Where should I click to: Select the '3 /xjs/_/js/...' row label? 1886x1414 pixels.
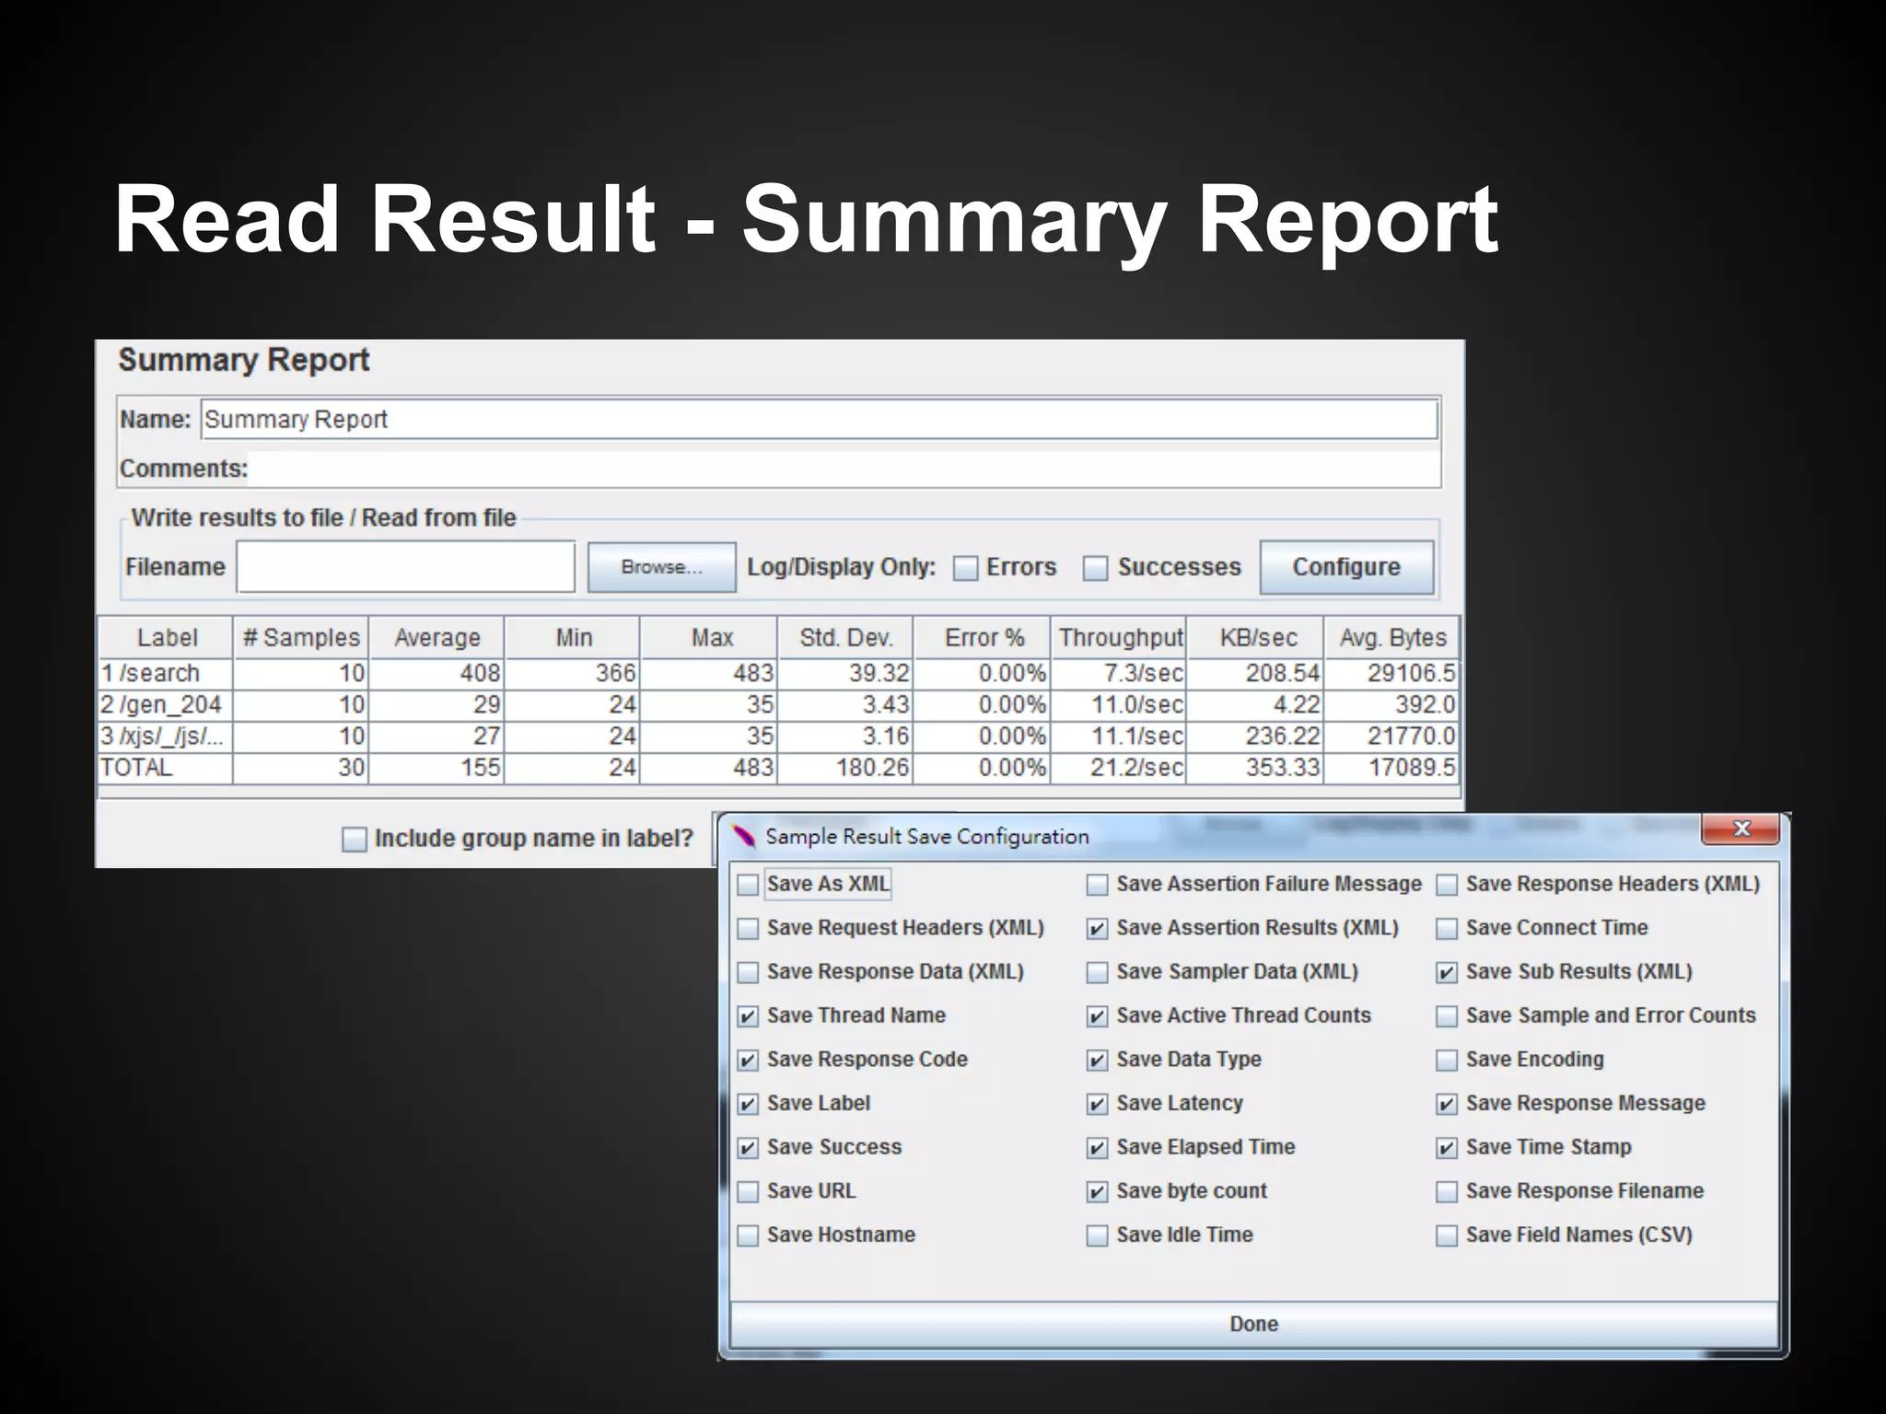coord(166,736)
